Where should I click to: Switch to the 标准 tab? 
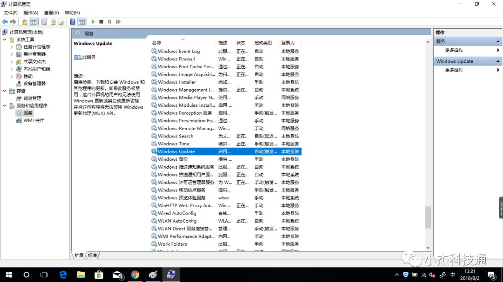[92, 256]
